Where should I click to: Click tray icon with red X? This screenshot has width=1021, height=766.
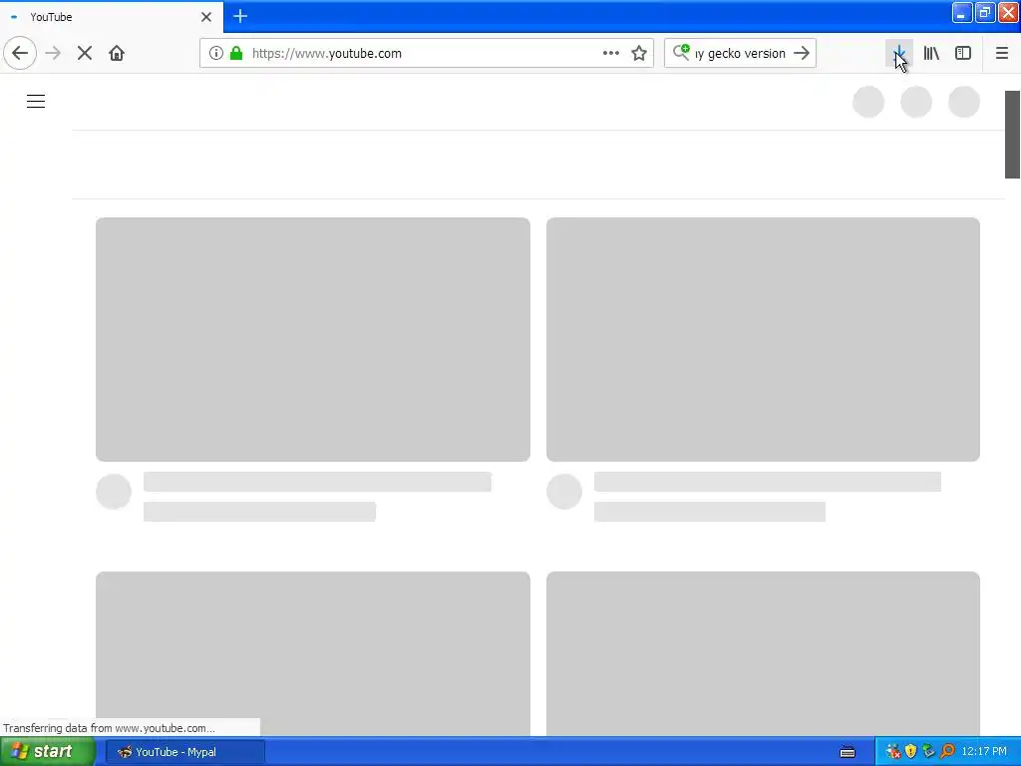(x=893, y=752)
